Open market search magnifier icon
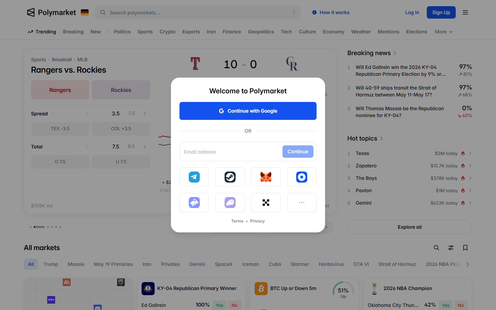This screenshot has height=310, width=496. pos(436,248)
